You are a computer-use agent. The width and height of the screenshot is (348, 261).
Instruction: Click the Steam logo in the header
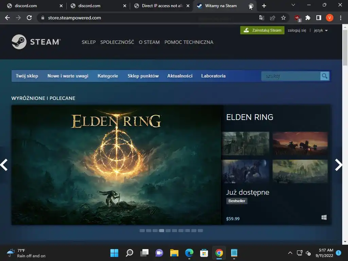[x=36, y=42]
